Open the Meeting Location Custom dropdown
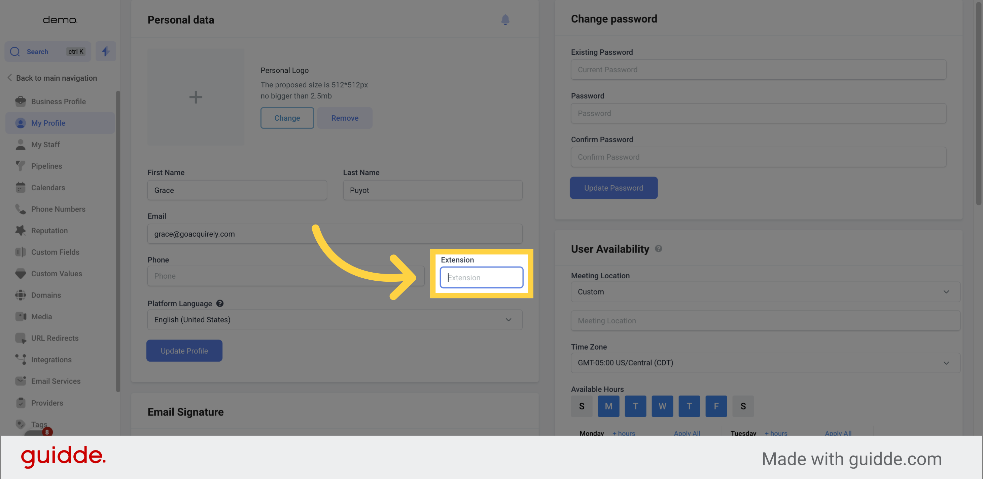Image resolution: width=983 pixels, height=479 pixels. 765,291
